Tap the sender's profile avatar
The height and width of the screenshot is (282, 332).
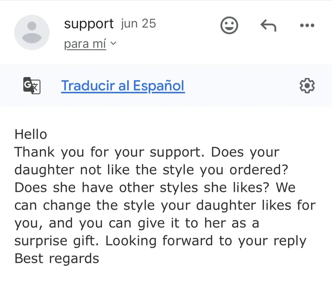pyautogui.click(x=32, y=33)
